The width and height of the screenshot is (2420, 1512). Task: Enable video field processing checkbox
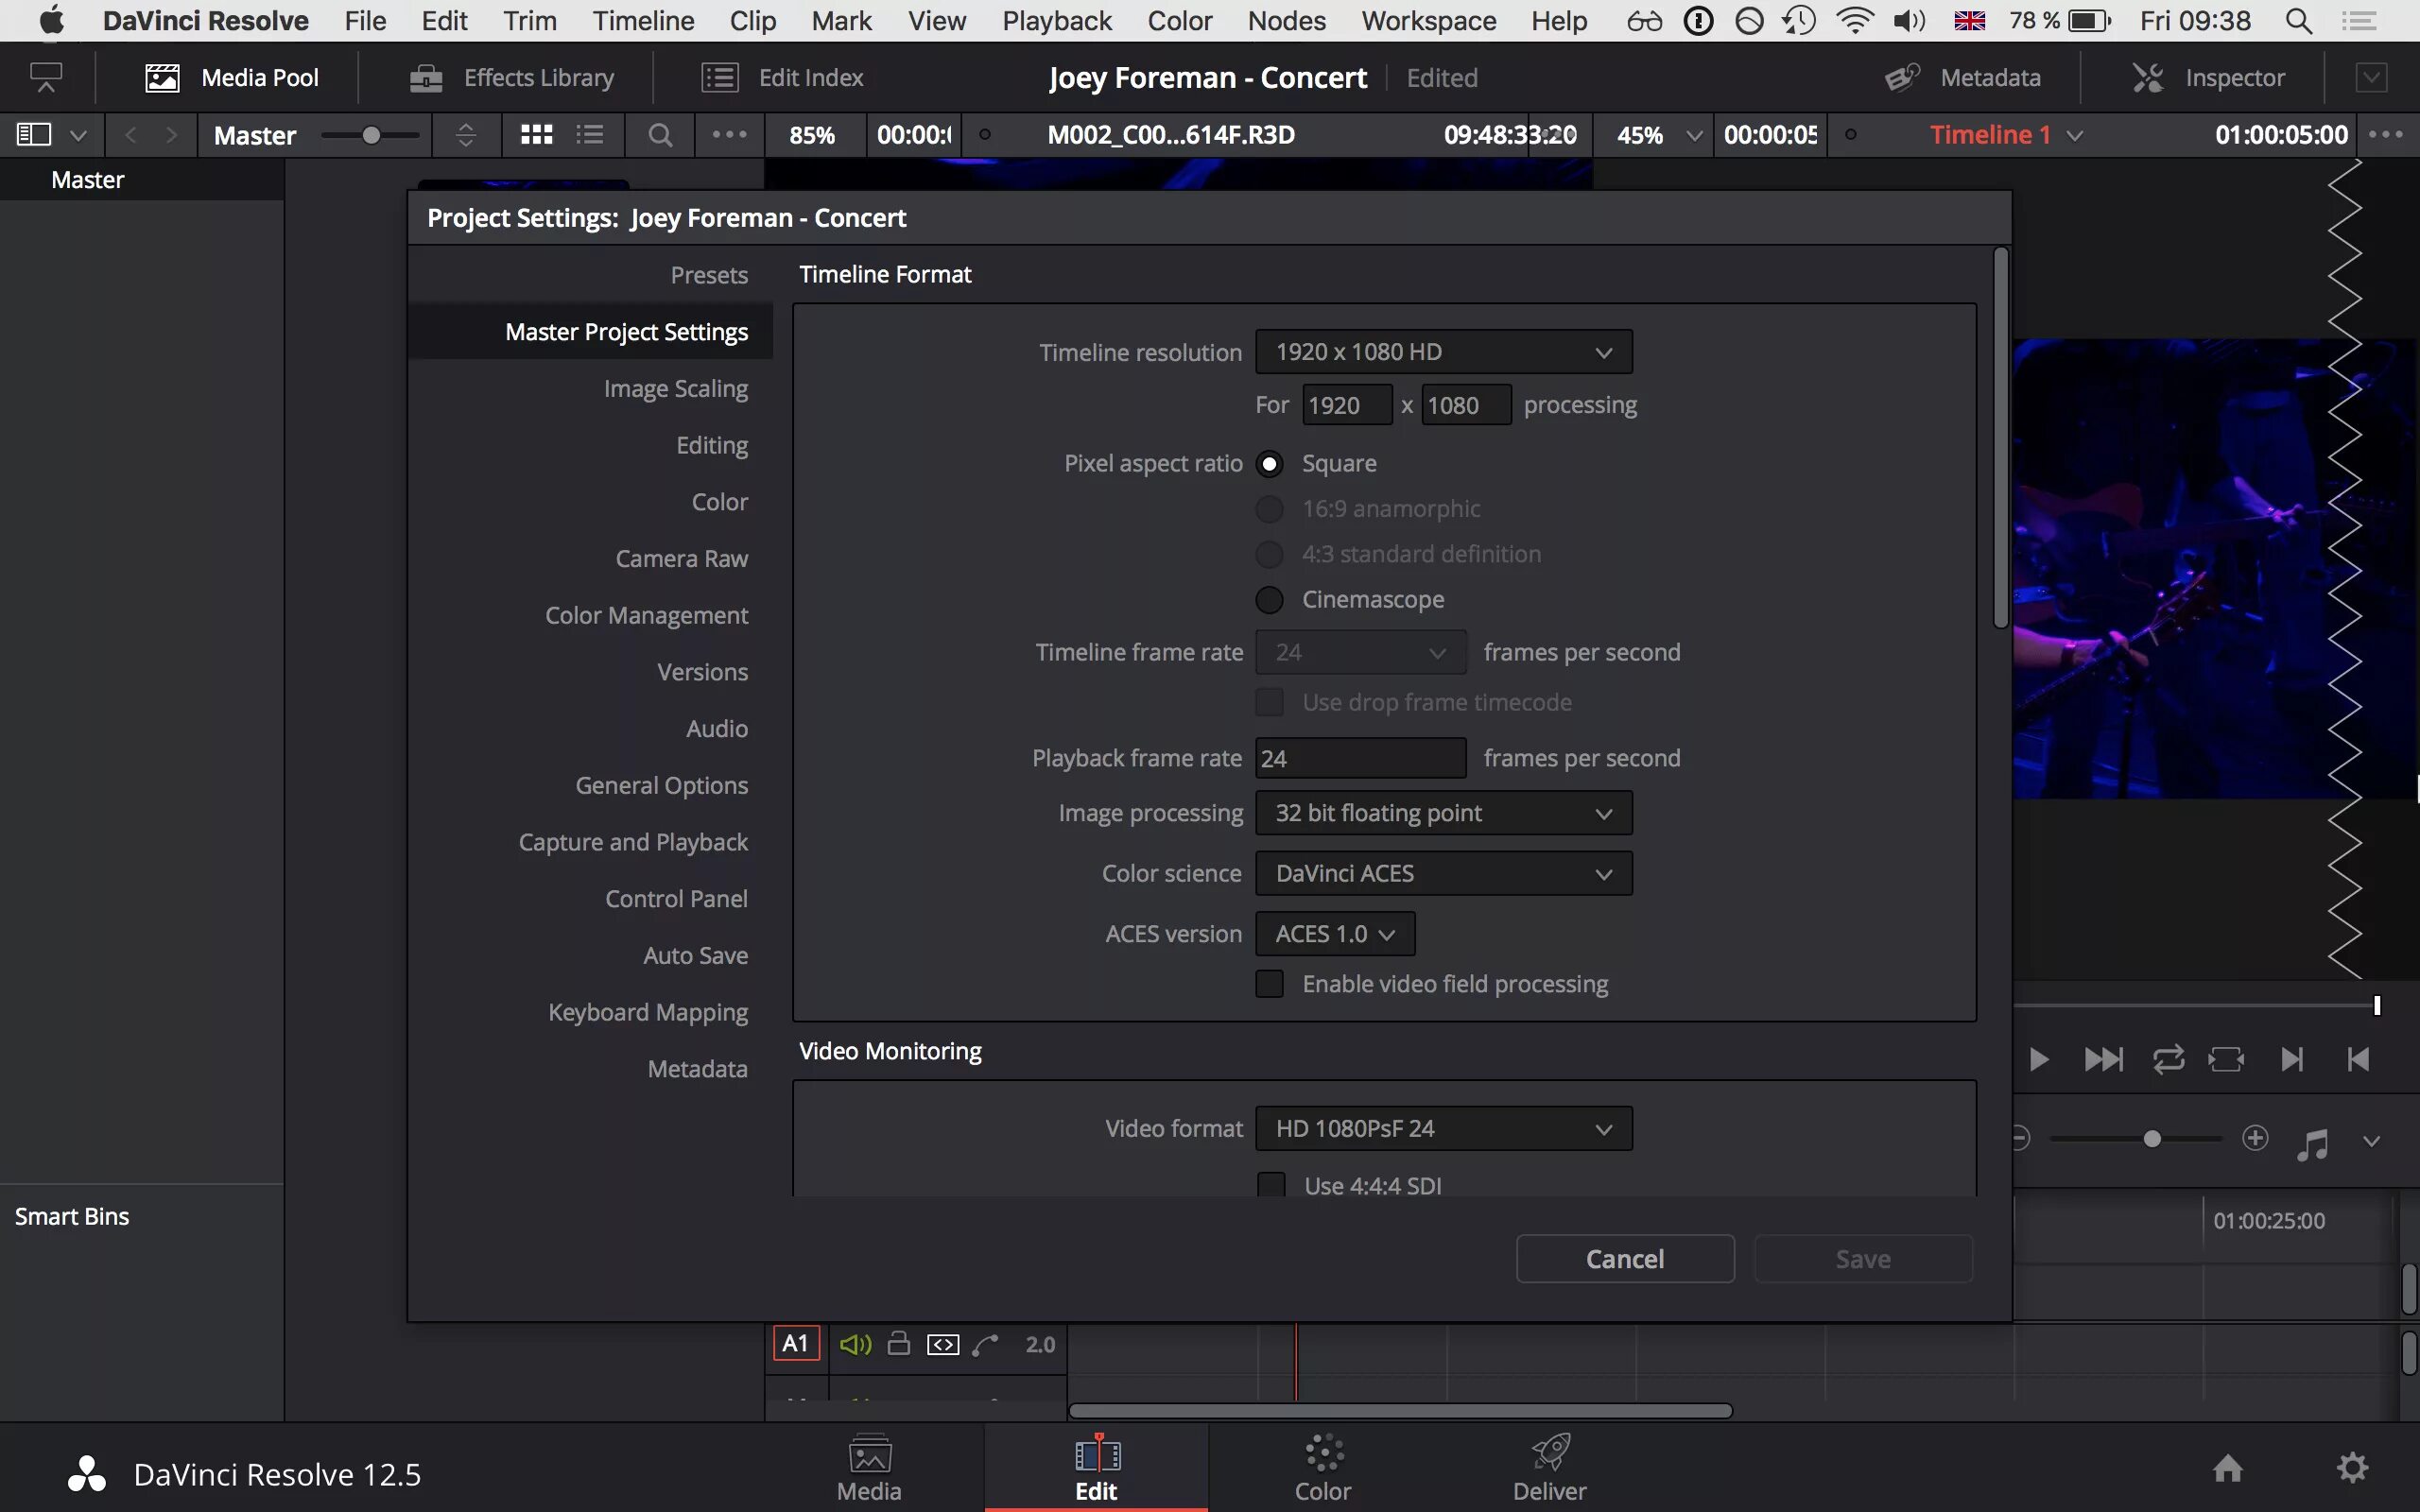(1269, 984)
